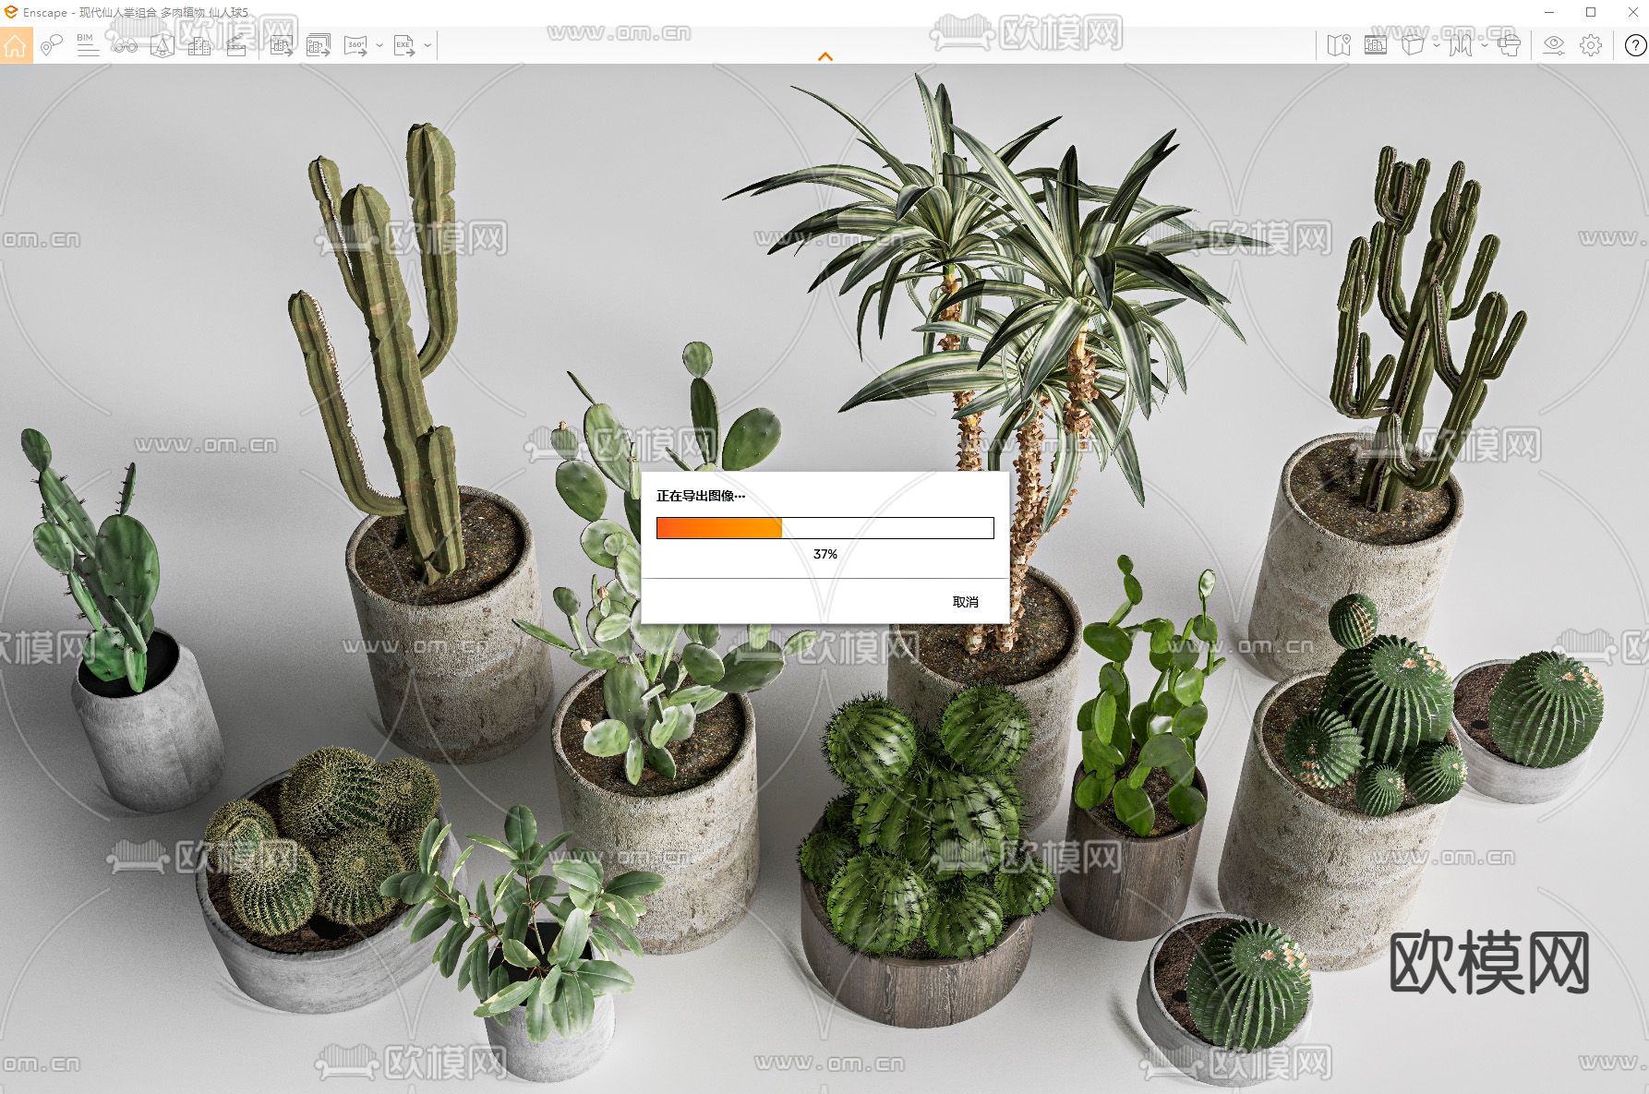Click the 360° panorama export icon
Image resolution: width=1649 pixels, height=1094 pixels.
tap(355, 45)
